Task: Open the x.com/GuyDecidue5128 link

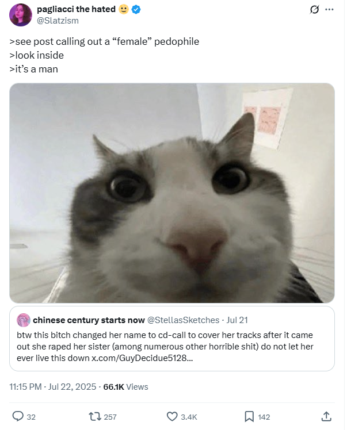Action: [142, 358]
